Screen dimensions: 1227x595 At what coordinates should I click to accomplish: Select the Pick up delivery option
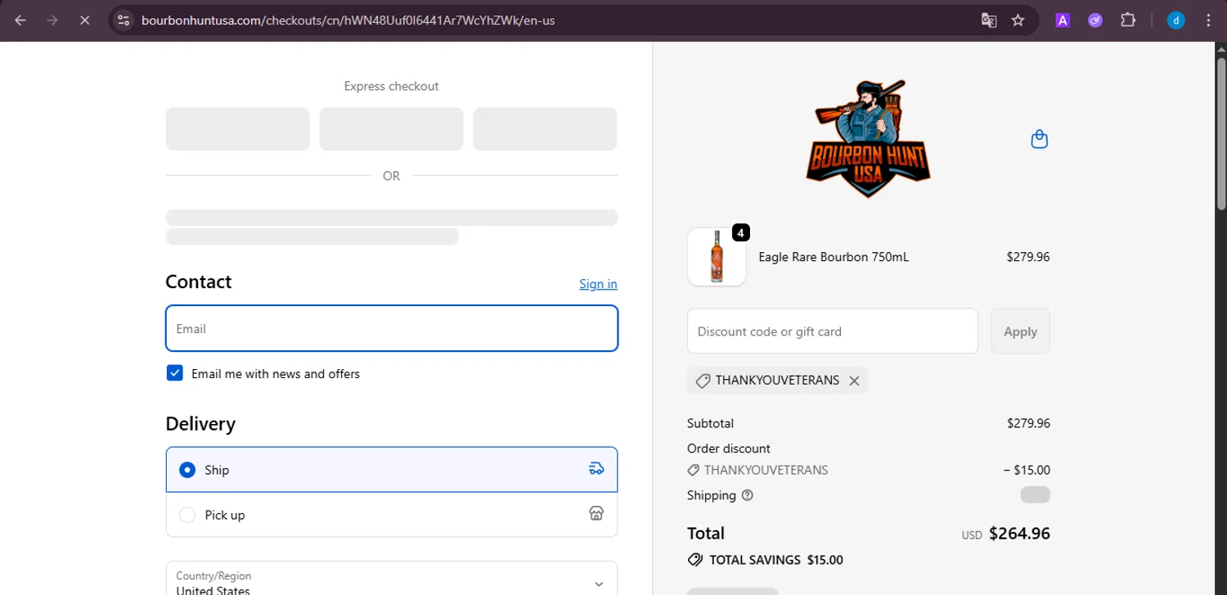coord(392,515)
